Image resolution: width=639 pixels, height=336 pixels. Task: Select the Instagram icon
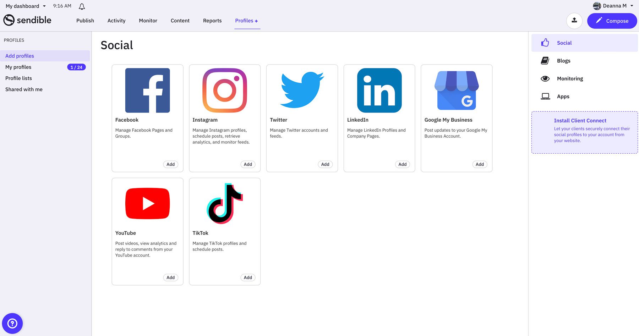coord(224,90)
